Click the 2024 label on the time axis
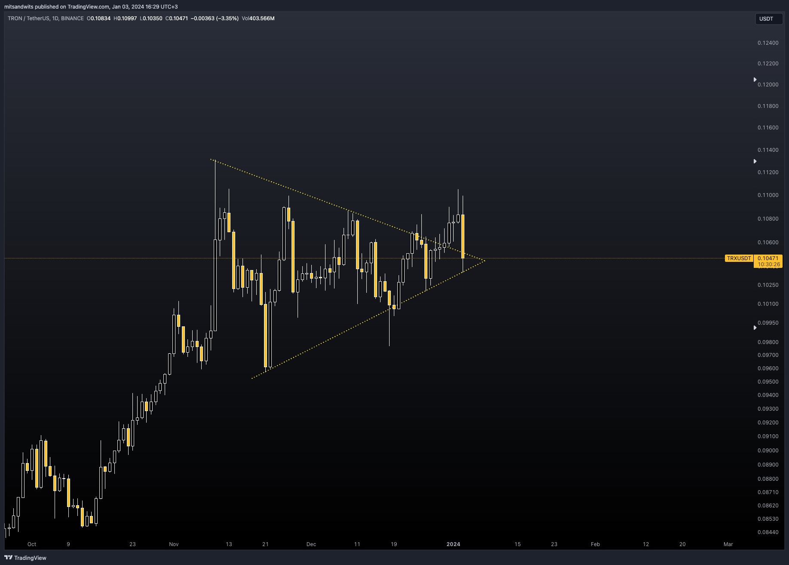The height and width of the screenshot is (565, 789). click(453, 544)
